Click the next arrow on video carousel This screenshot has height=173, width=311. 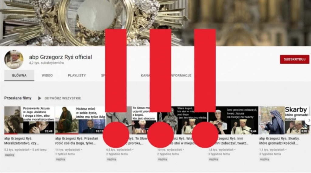click(308, 120)
